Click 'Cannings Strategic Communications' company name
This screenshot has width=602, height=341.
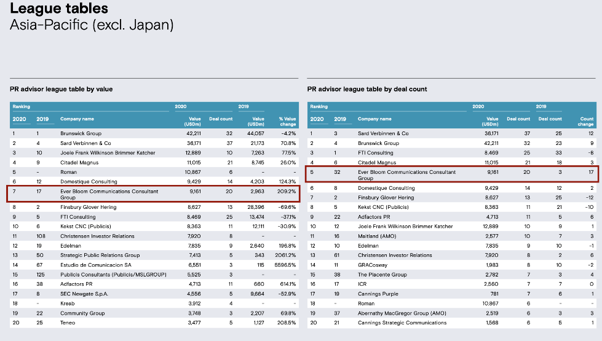click(402, 323)
